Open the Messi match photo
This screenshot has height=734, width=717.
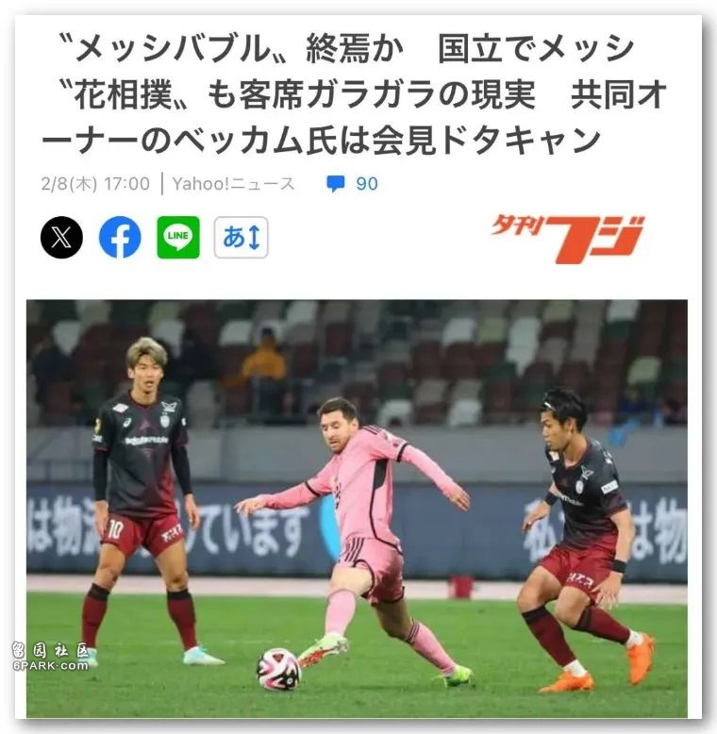357,509
